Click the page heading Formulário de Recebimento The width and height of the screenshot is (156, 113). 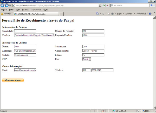coord(38,20)
